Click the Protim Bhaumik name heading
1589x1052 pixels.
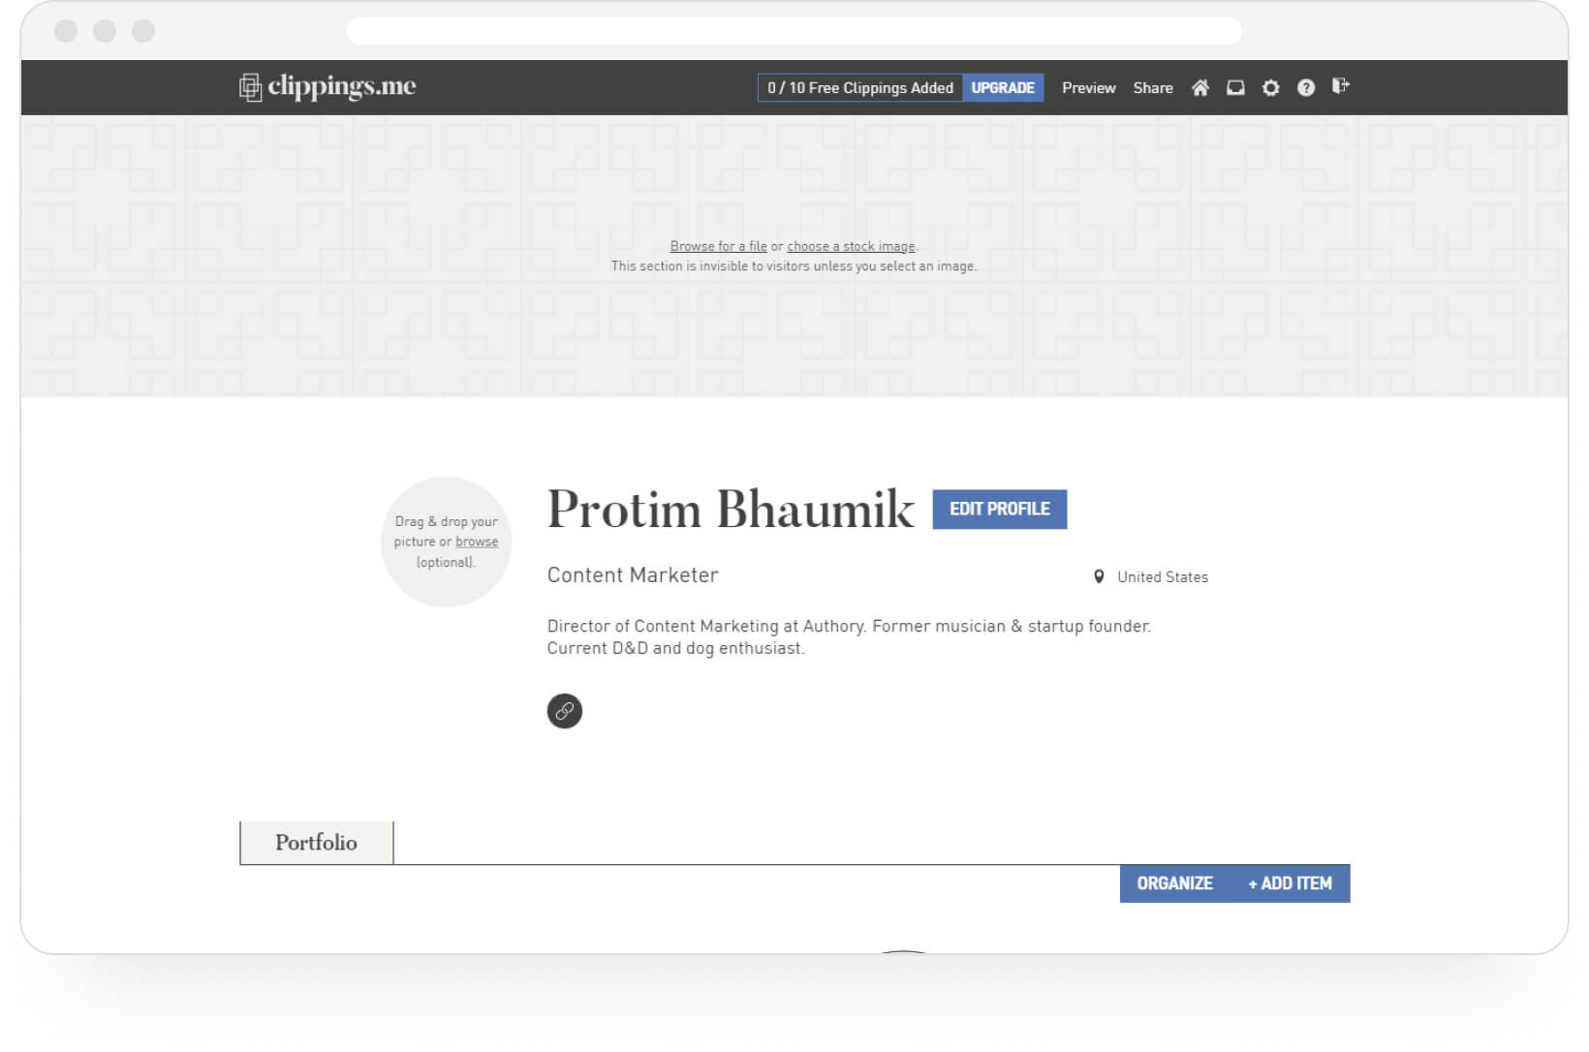coord(731,510)
